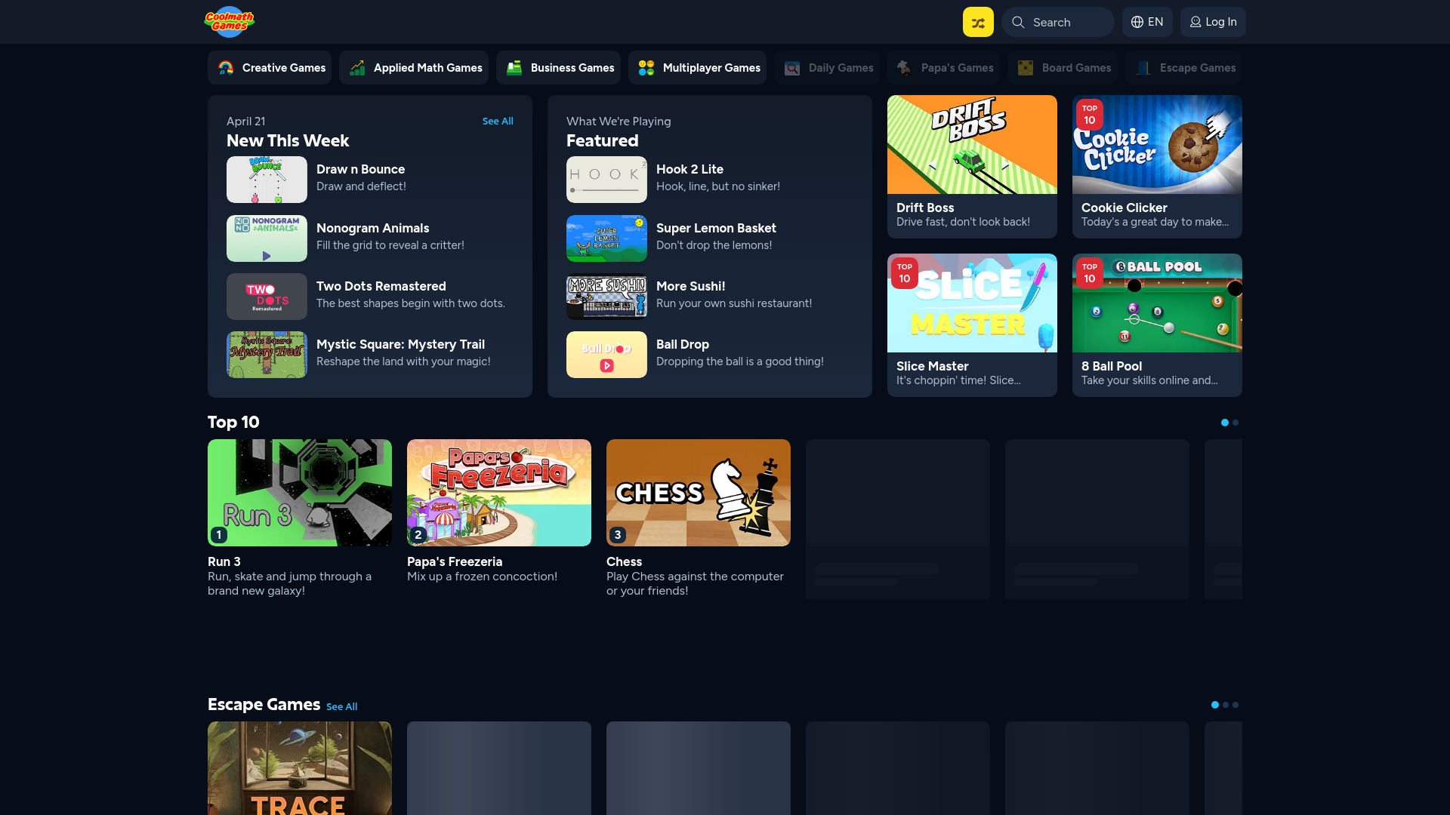
Task: Open the Trace escape game thumbnail
Action: (x=300, y=768)
